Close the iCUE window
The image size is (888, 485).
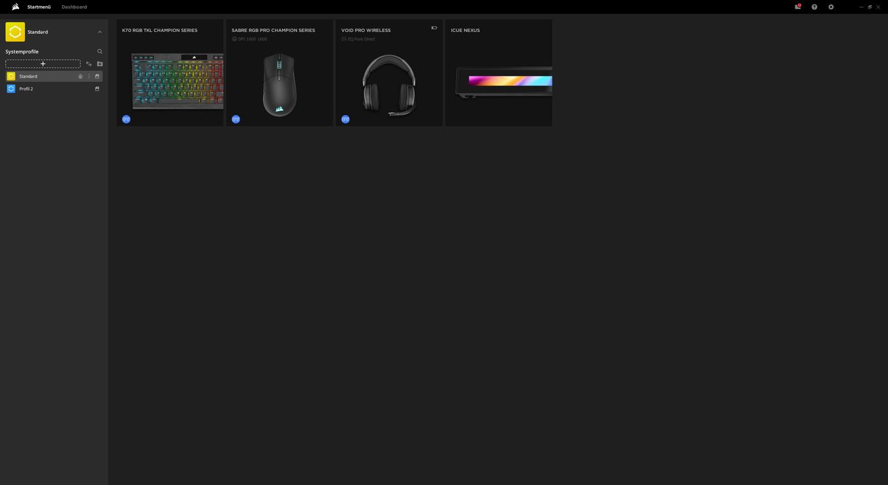[878, 7]
